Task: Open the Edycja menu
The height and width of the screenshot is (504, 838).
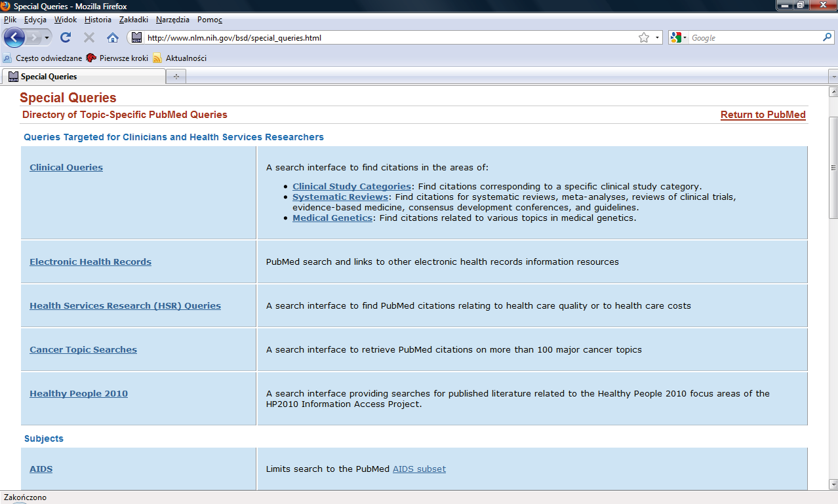Action: 35,20
